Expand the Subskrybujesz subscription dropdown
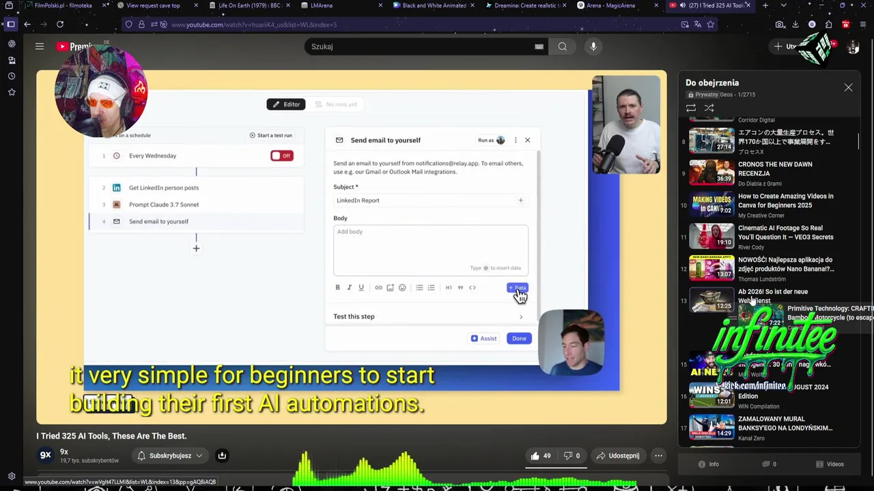 pyautogui.click(x=171, y=456)
